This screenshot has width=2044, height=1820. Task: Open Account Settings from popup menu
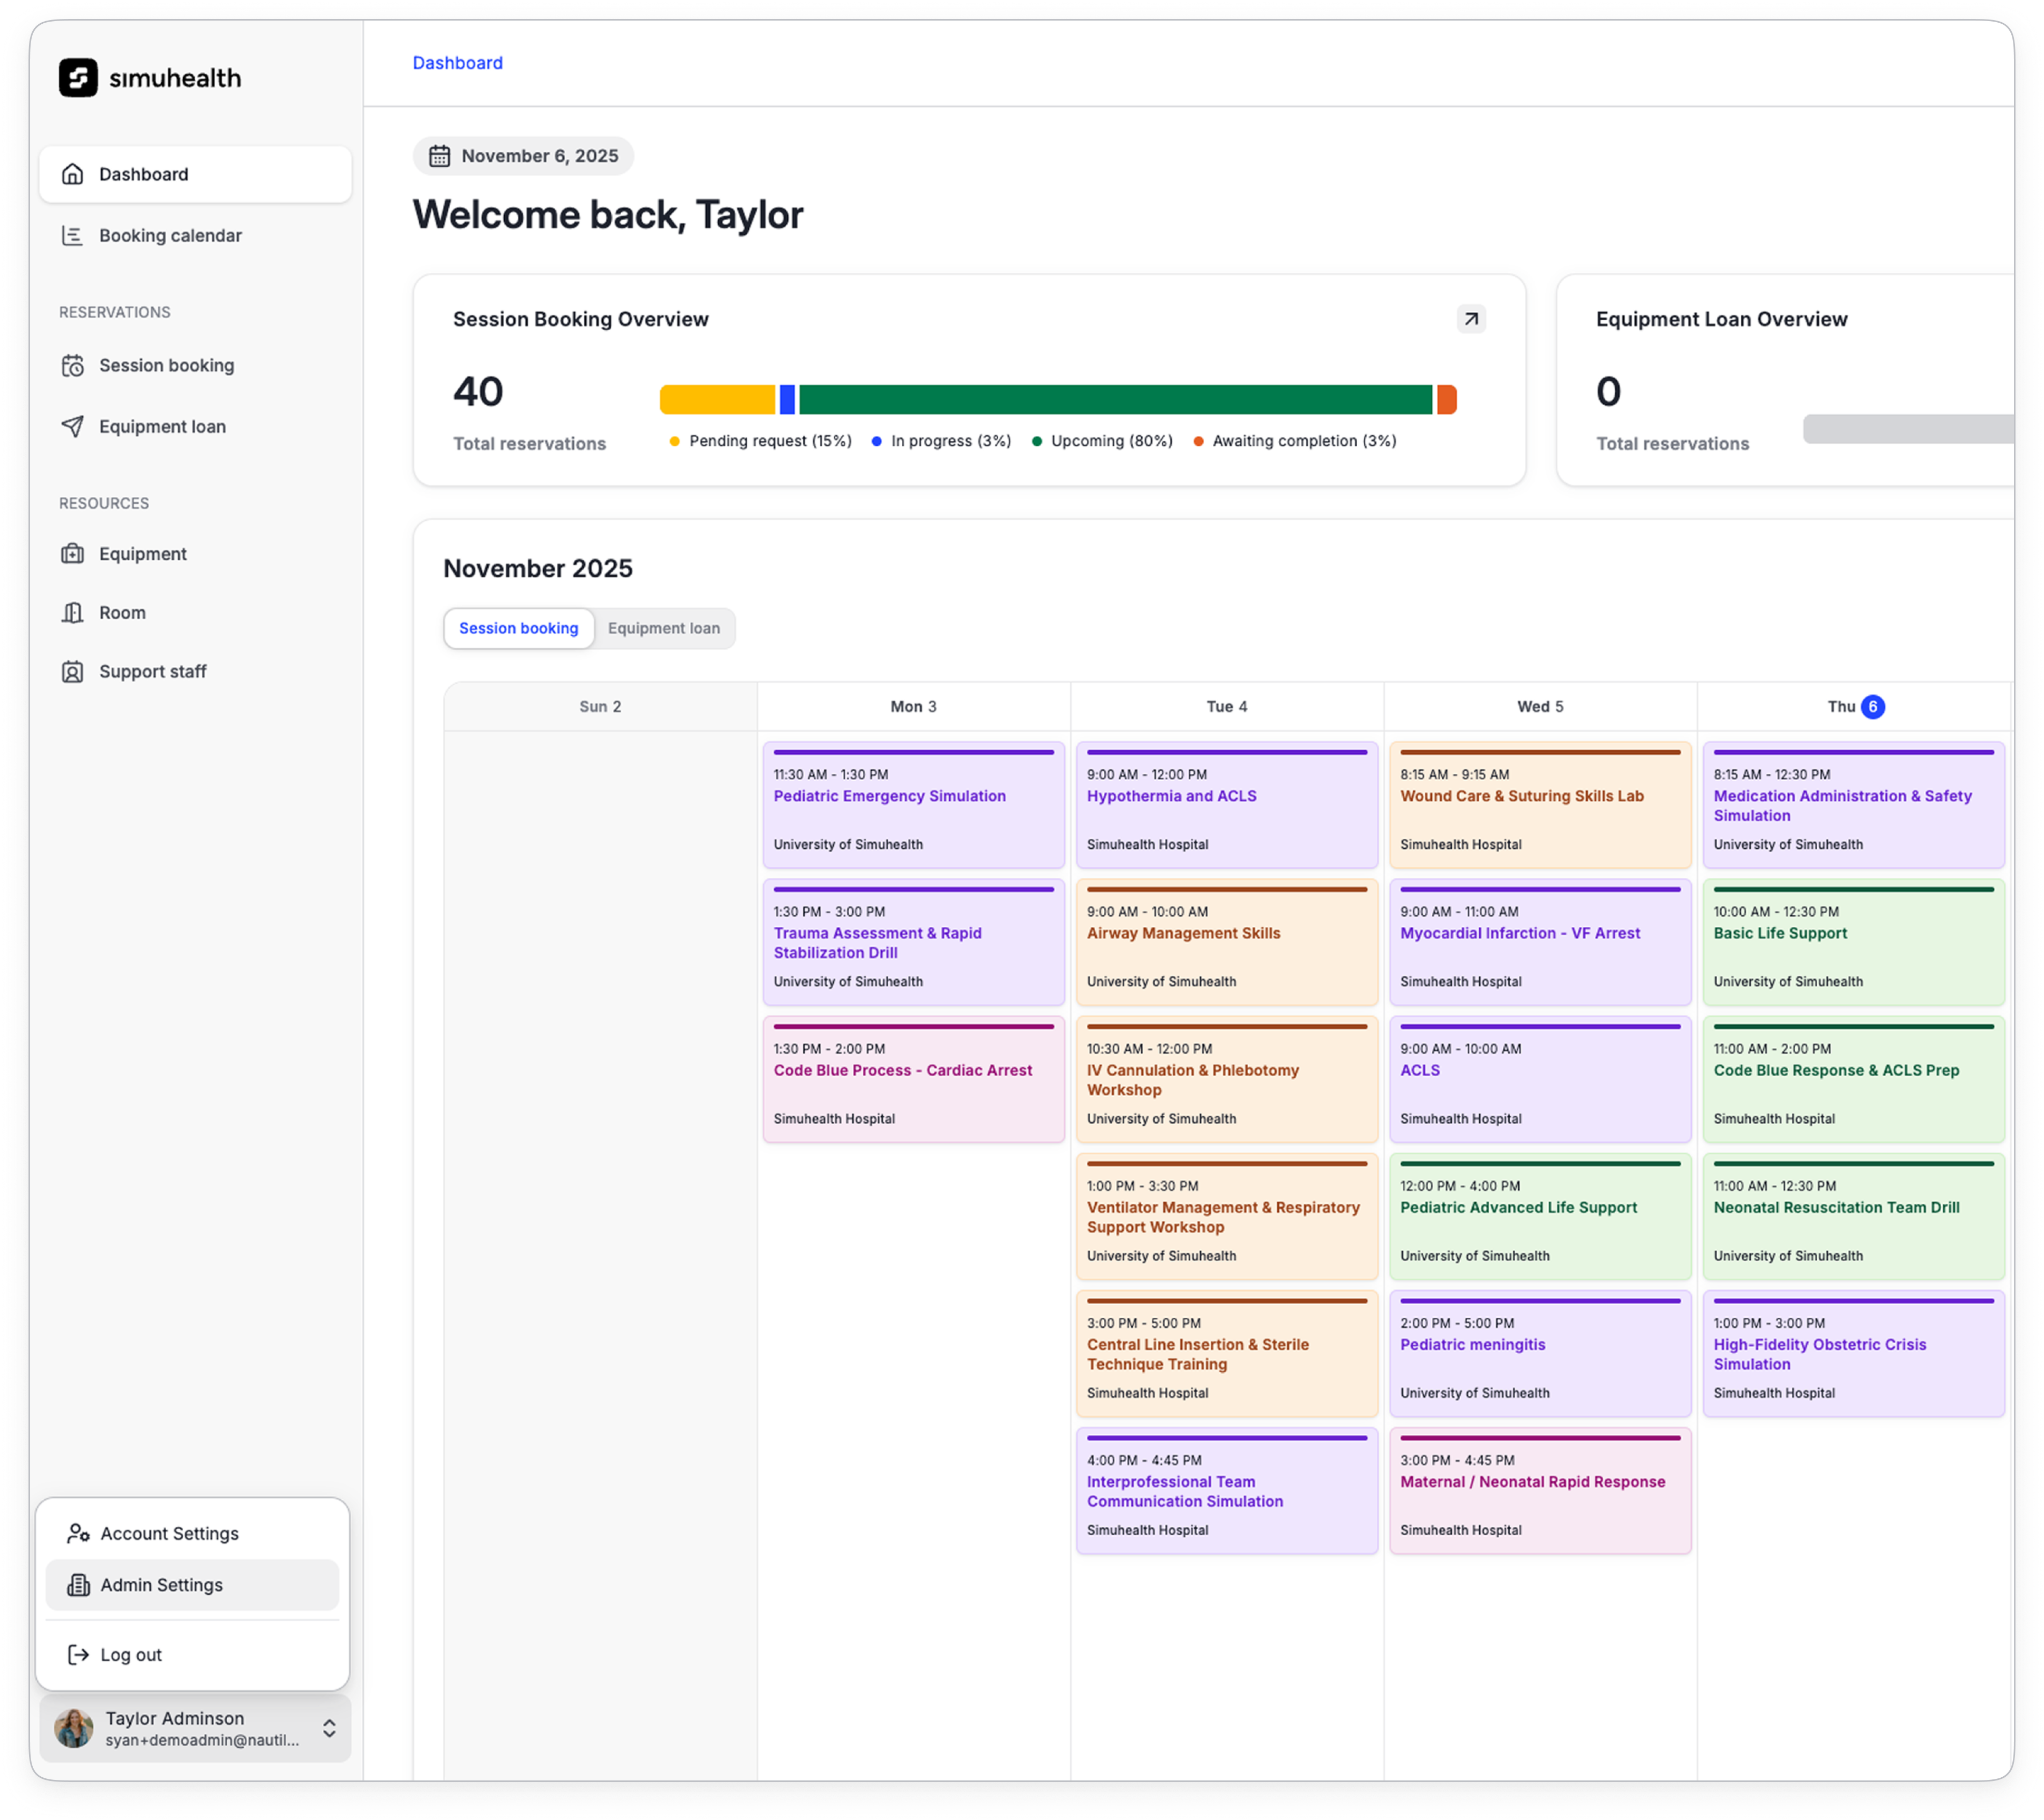click(x=169, y=1533)
